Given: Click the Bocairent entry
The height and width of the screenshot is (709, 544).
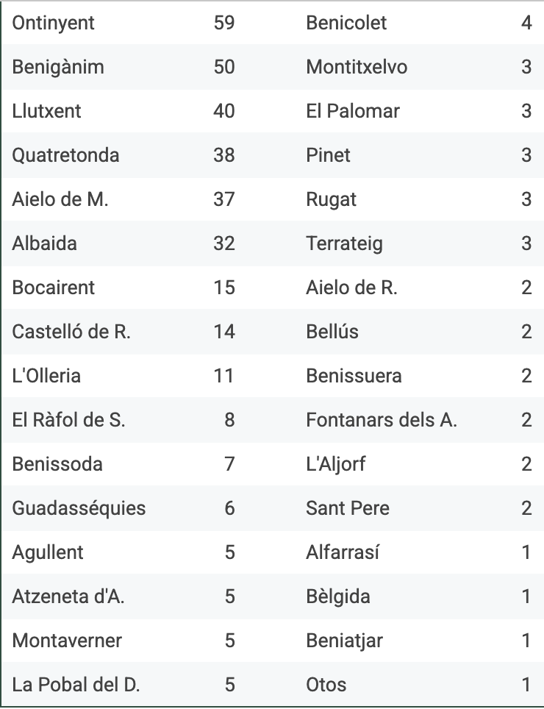Looking at the screenshot, I should pyautogui.click(x=54, y=288).
